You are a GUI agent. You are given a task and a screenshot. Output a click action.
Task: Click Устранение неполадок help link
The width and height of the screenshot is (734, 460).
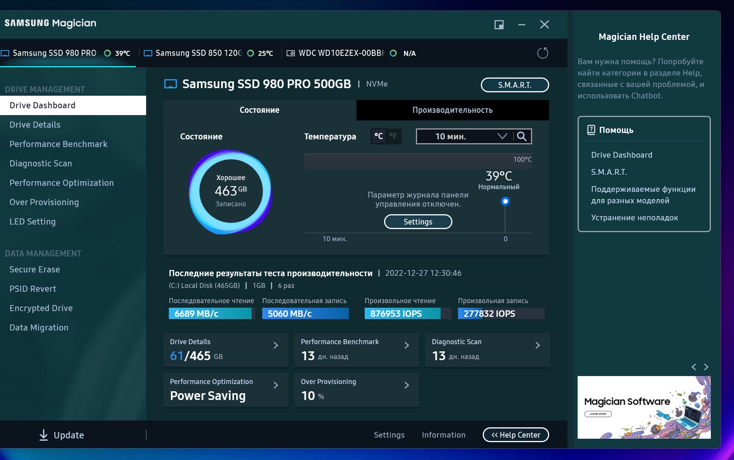coord(634,218)
